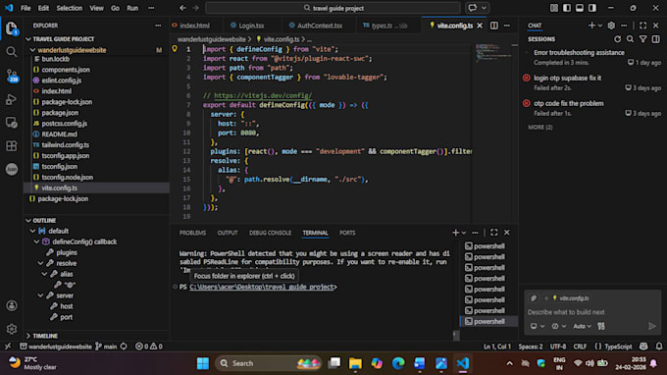
Task: Toggle the secondary side bar layout button
Action: pyautogui.click(x=592, y=8)
